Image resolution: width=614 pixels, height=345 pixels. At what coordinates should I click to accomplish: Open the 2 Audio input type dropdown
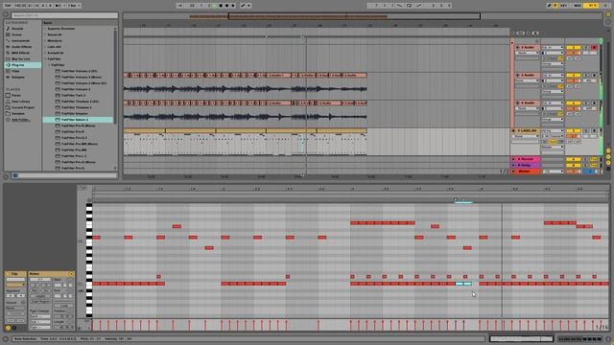[x=553, y=47]
